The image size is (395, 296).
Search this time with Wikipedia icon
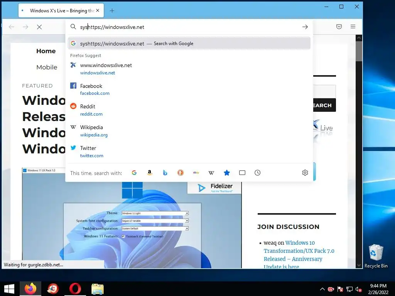(211, 173)
